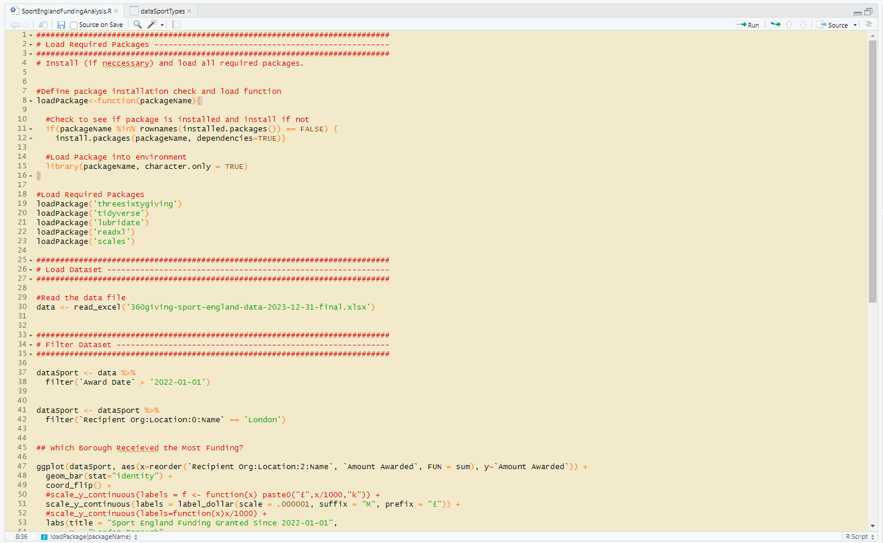Enable the Source on Save checkbox

[x=75, y=25]
